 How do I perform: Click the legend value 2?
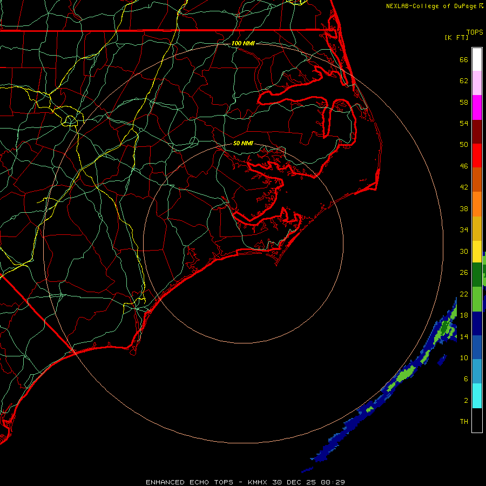pyautogui.click(x=466, y=401)
